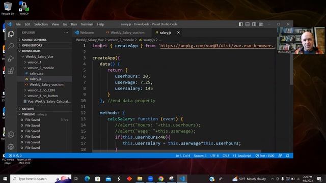
Task: Toggle primary side bar layout icon
Action: coord(241,24)
